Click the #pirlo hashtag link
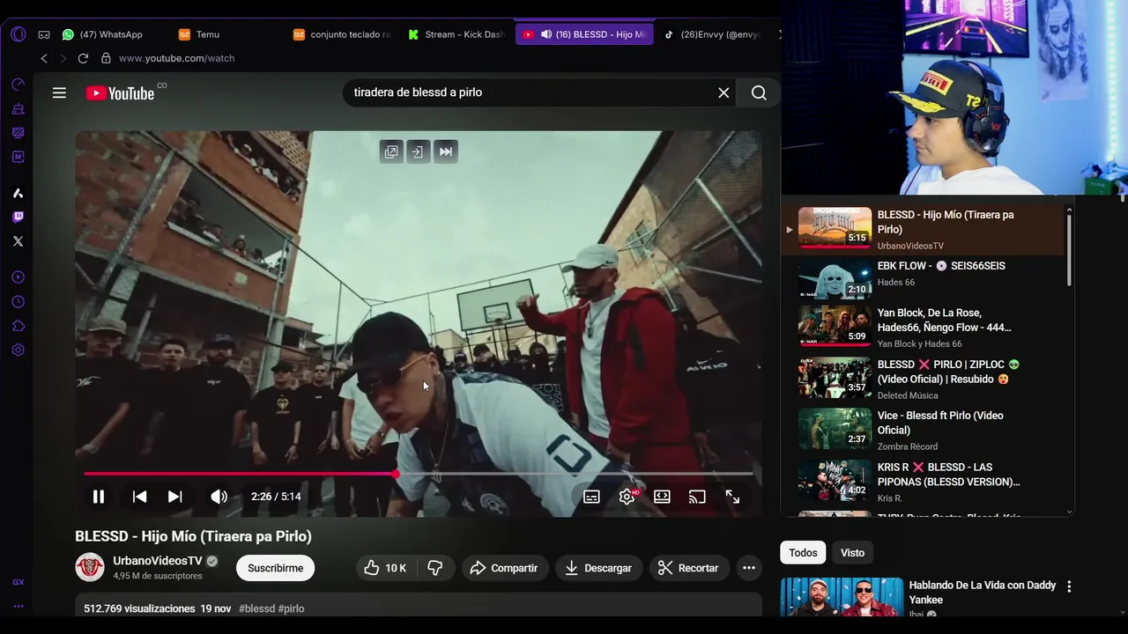Screen dimensions: 1128x634 point(291,608)
